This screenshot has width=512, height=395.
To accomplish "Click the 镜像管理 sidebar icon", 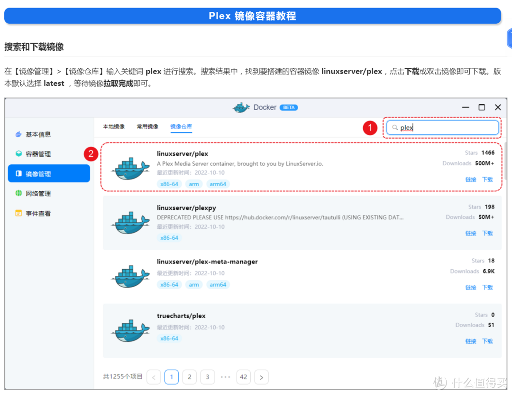I will (x=18, y=174).
